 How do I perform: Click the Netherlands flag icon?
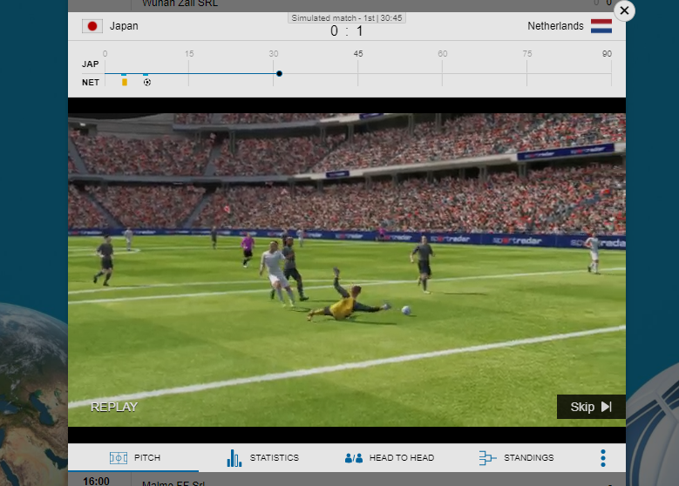click(601, 26)
